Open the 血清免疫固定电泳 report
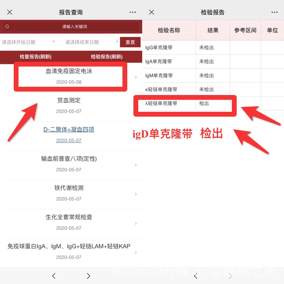Image resolution: width=284 pixels, height=284 pixels. pyautogui.click(x=69, y=76)
